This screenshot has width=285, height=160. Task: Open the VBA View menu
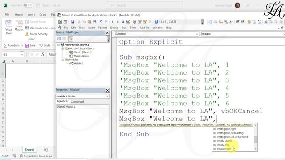tap(82, 28)
